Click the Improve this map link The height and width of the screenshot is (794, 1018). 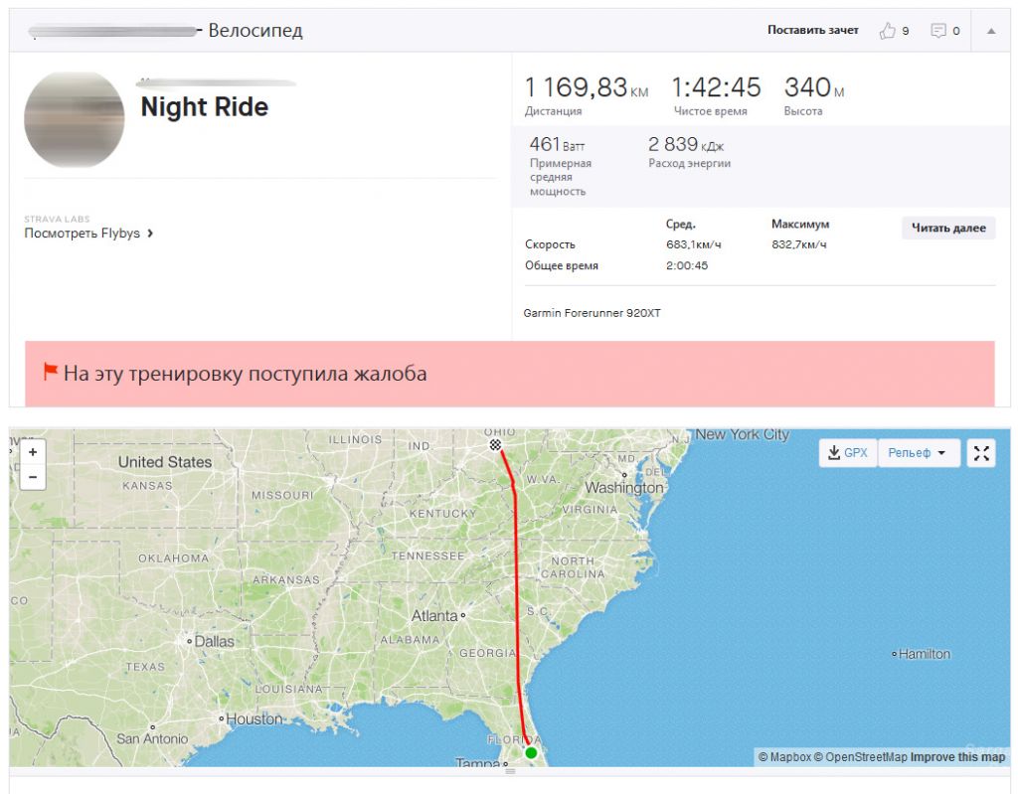[x=957, y=757]
